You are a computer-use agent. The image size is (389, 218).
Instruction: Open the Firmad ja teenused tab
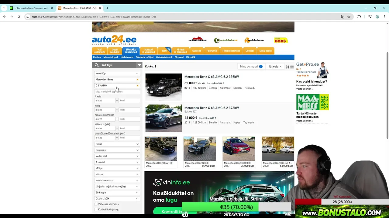(181, 51)
